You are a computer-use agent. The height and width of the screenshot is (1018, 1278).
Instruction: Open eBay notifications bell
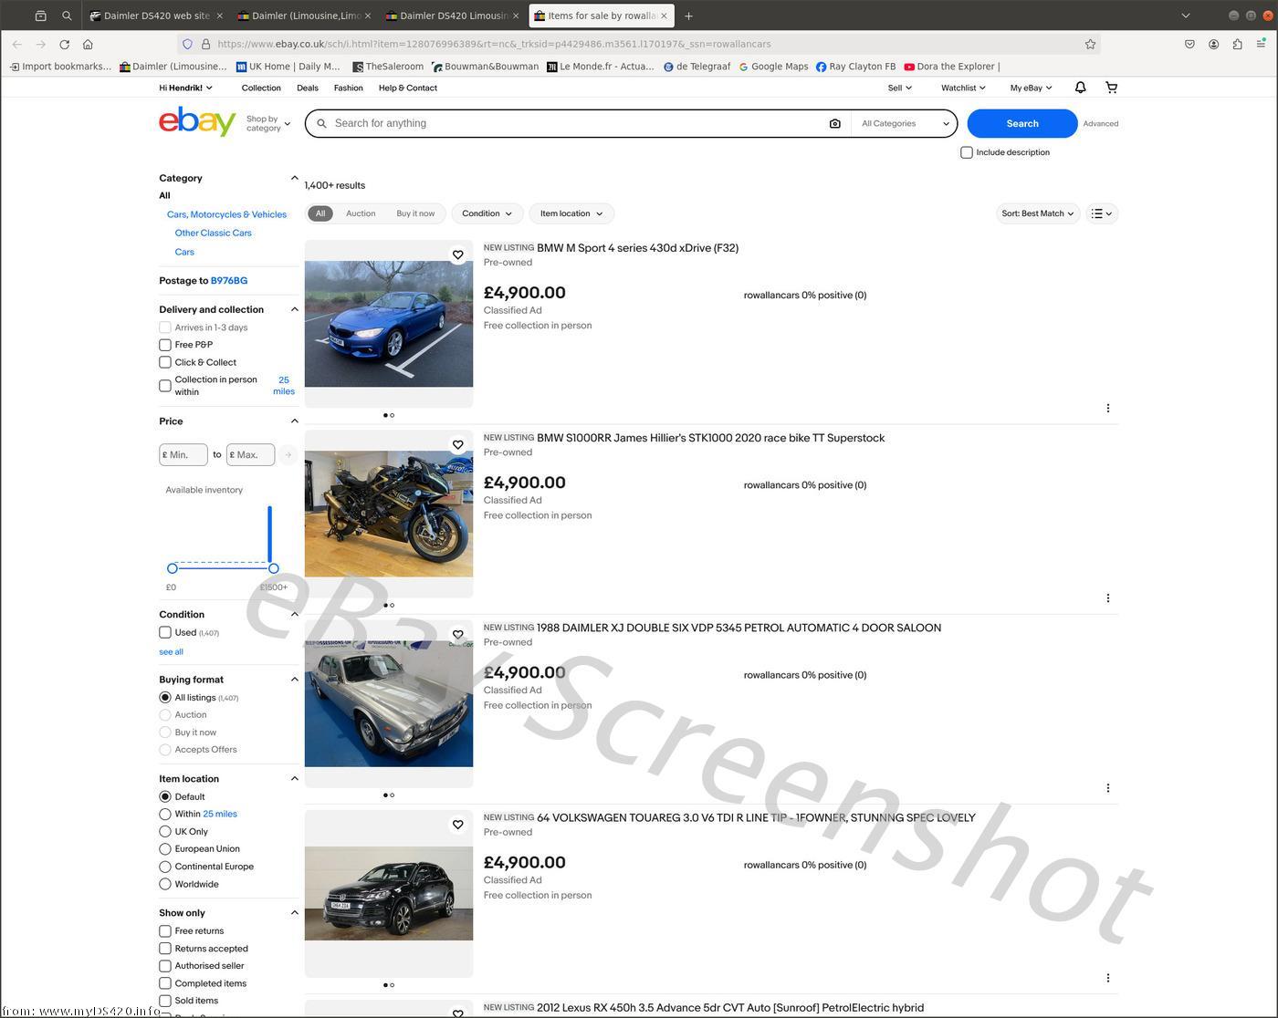click(x=1080, y=88)
